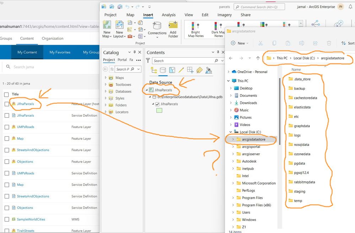Open the SampleWorldCities WMS link
355x233 pixels.
click(31, 219)
